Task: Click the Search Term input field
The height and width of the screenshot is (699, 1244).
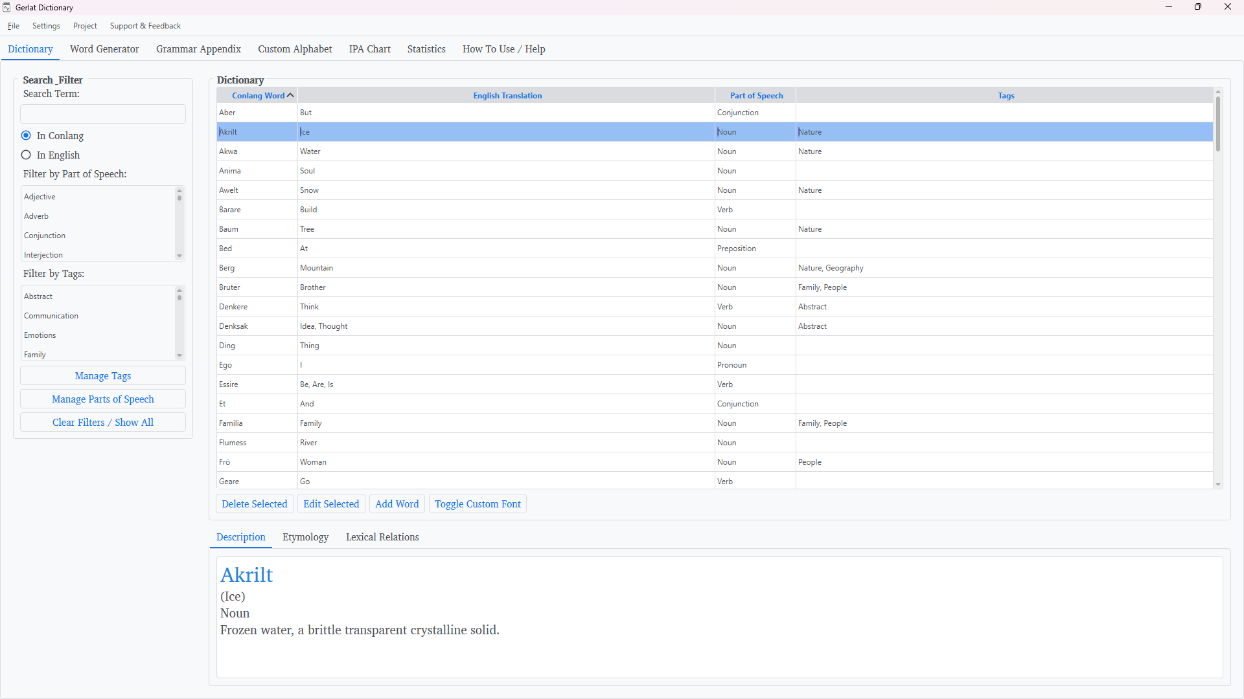Action: pos(103,114)
